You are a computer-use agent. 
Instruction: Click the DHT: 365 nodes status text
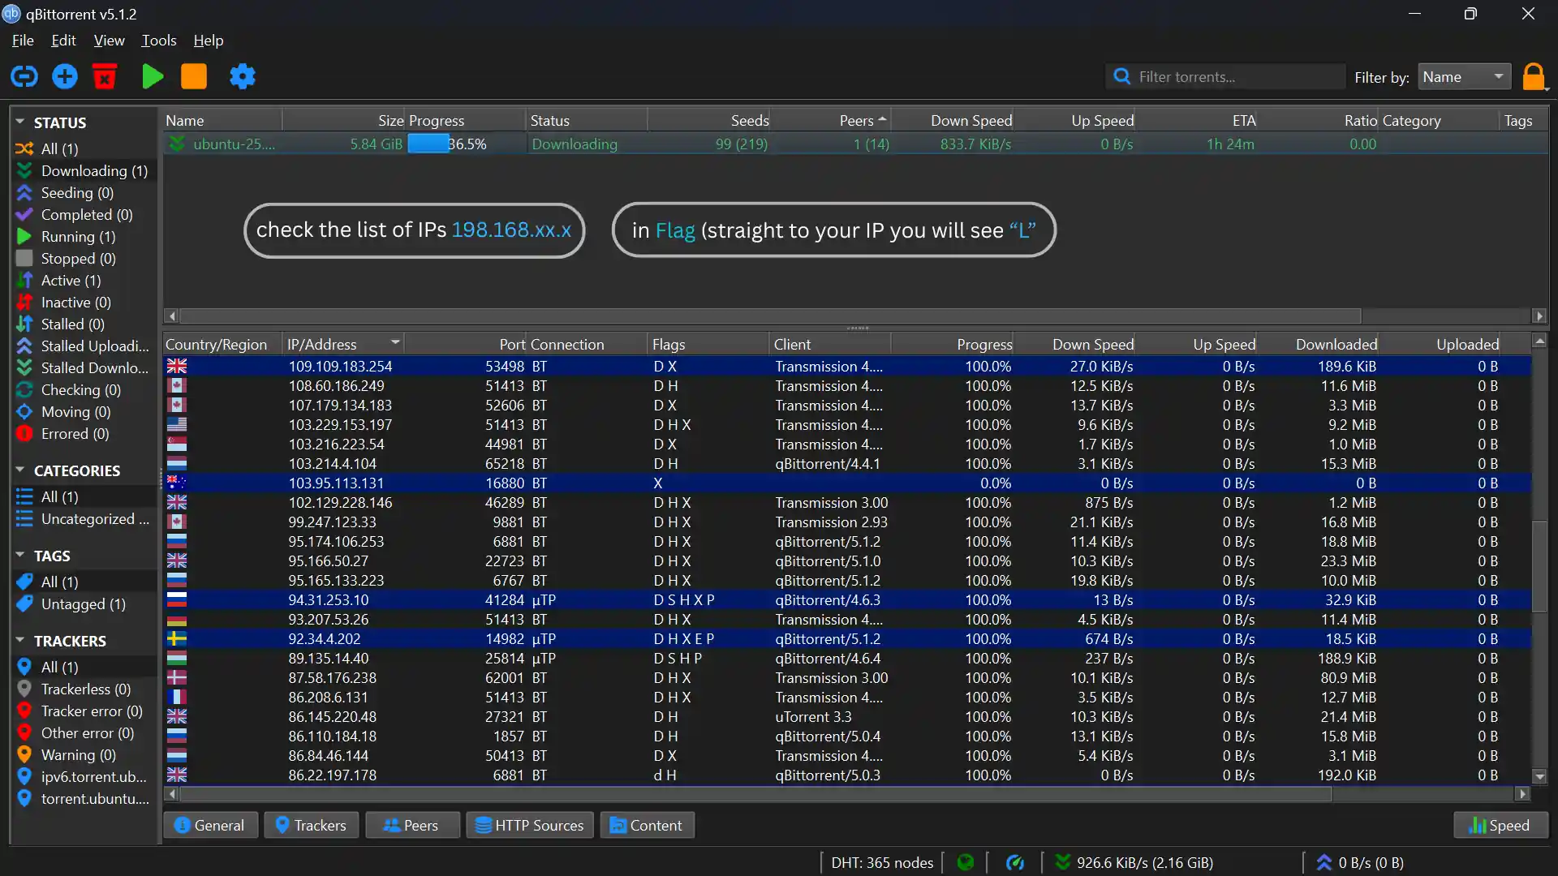click(882, 862)
